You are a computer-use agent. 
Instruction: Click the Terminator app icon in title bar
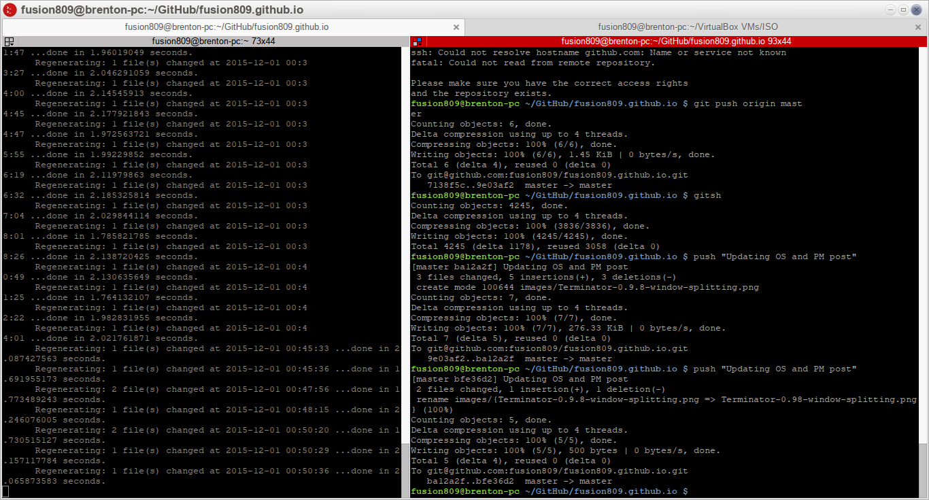(x=10, y=10)
